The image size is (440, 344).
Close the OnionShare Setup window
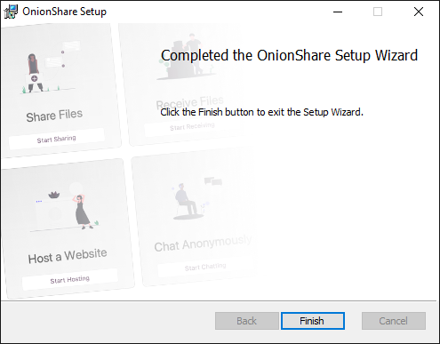[419, 12]
